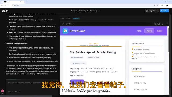Click the Enhanced Gaming Elements heading
This screenshot has width=172, height=97.
[17, 43]
